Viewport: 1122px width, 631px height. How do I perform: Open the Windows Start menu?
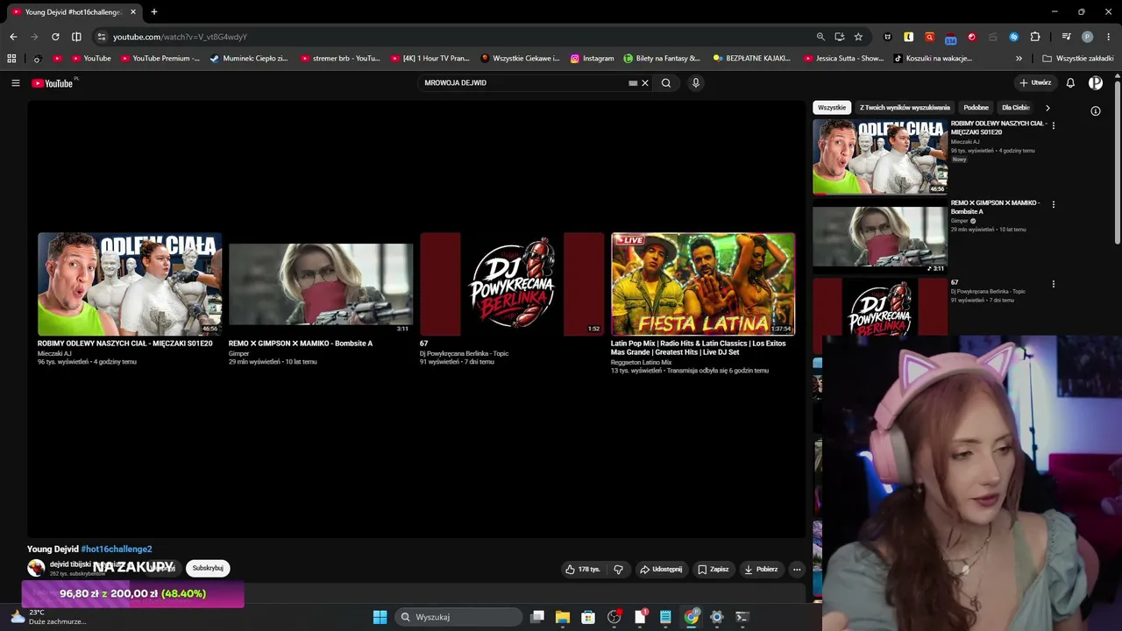pos(380,617)
